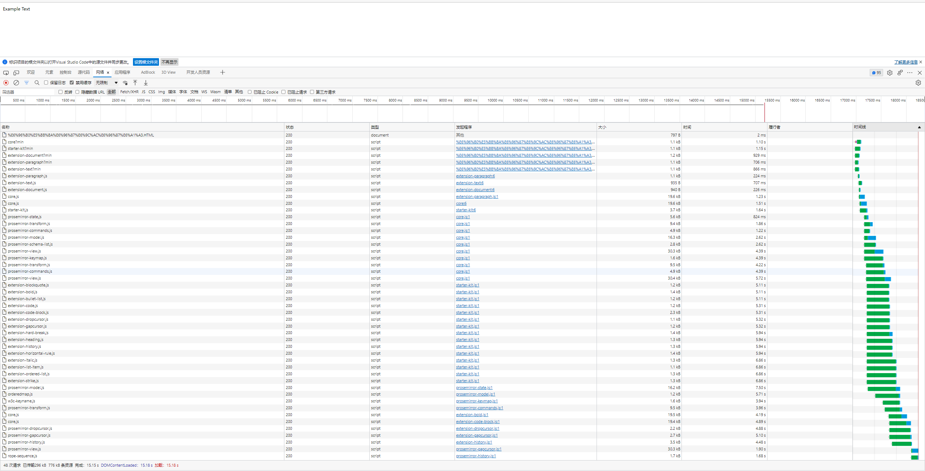Open network search with the magnifier icon
The width and height of the screenshot is (925, 471).
(37, 83)
